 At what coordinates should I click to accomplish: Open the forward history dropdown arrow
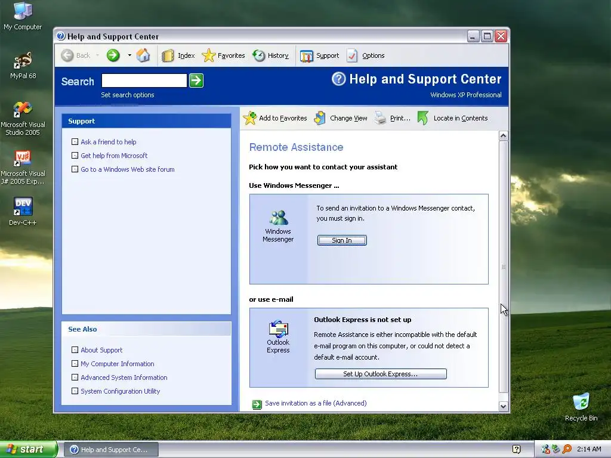click(x=129, y=55)
